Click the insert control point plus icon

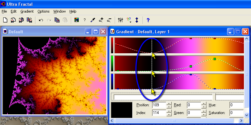tap(101, 20)
